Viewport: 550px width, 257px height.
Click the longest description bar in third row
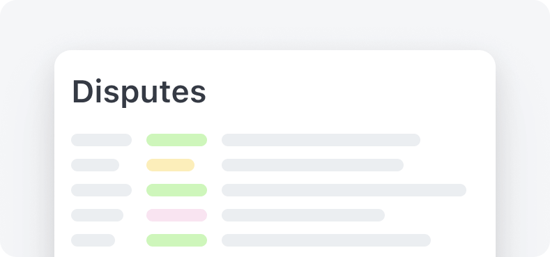(344, 190)
